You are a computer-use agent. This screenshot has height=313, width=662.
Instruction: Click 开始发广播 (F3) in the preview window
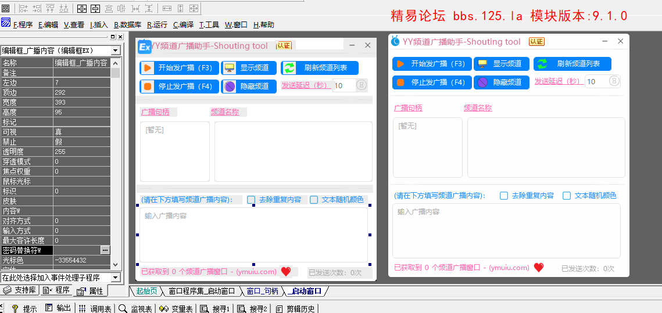pos(432,64)
